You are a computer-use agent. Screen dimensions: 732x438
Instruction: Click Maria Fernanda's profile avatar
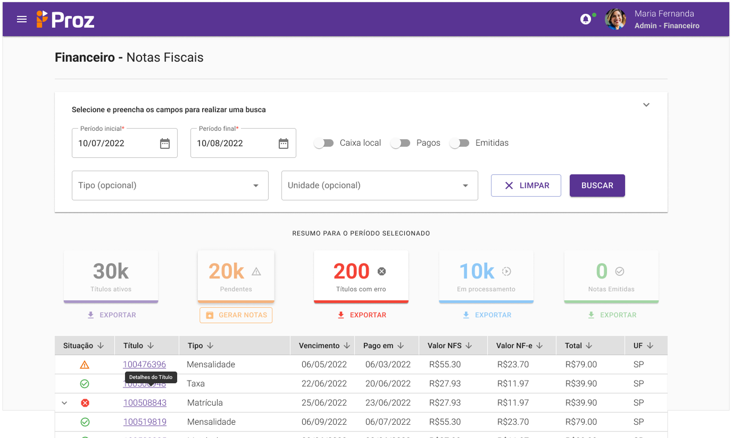coord(615,19)
